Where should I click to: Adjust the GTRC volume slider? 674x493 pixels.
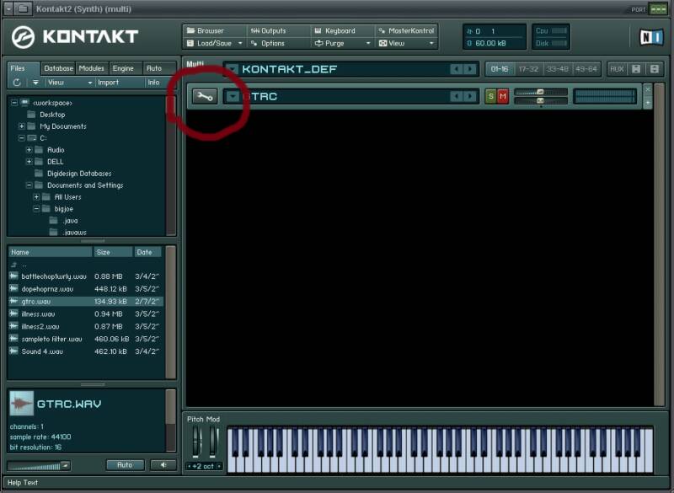pos(541,92)
